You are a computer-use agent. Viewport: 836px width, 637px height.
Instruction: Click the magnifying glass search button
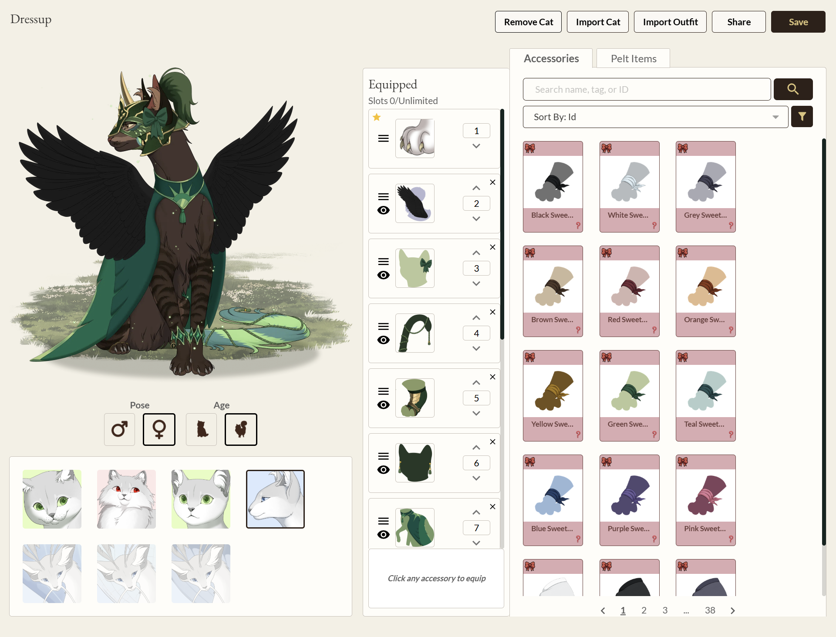coord(792,89)
